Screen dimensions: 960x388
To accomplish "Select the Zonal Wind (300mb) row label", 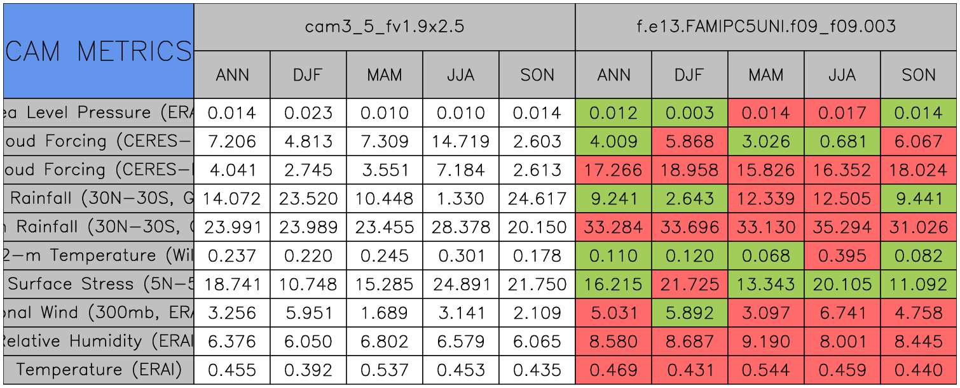I will [98, 313].
